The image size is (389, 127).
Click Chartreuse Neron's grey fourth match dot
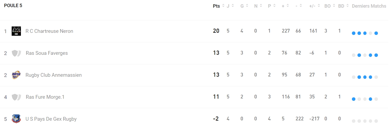point(370,33)
